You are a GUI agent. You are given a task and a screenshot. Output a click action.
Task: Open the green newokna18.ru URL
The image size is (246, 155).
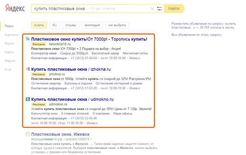pyautogui.click(x=60, y=44)
